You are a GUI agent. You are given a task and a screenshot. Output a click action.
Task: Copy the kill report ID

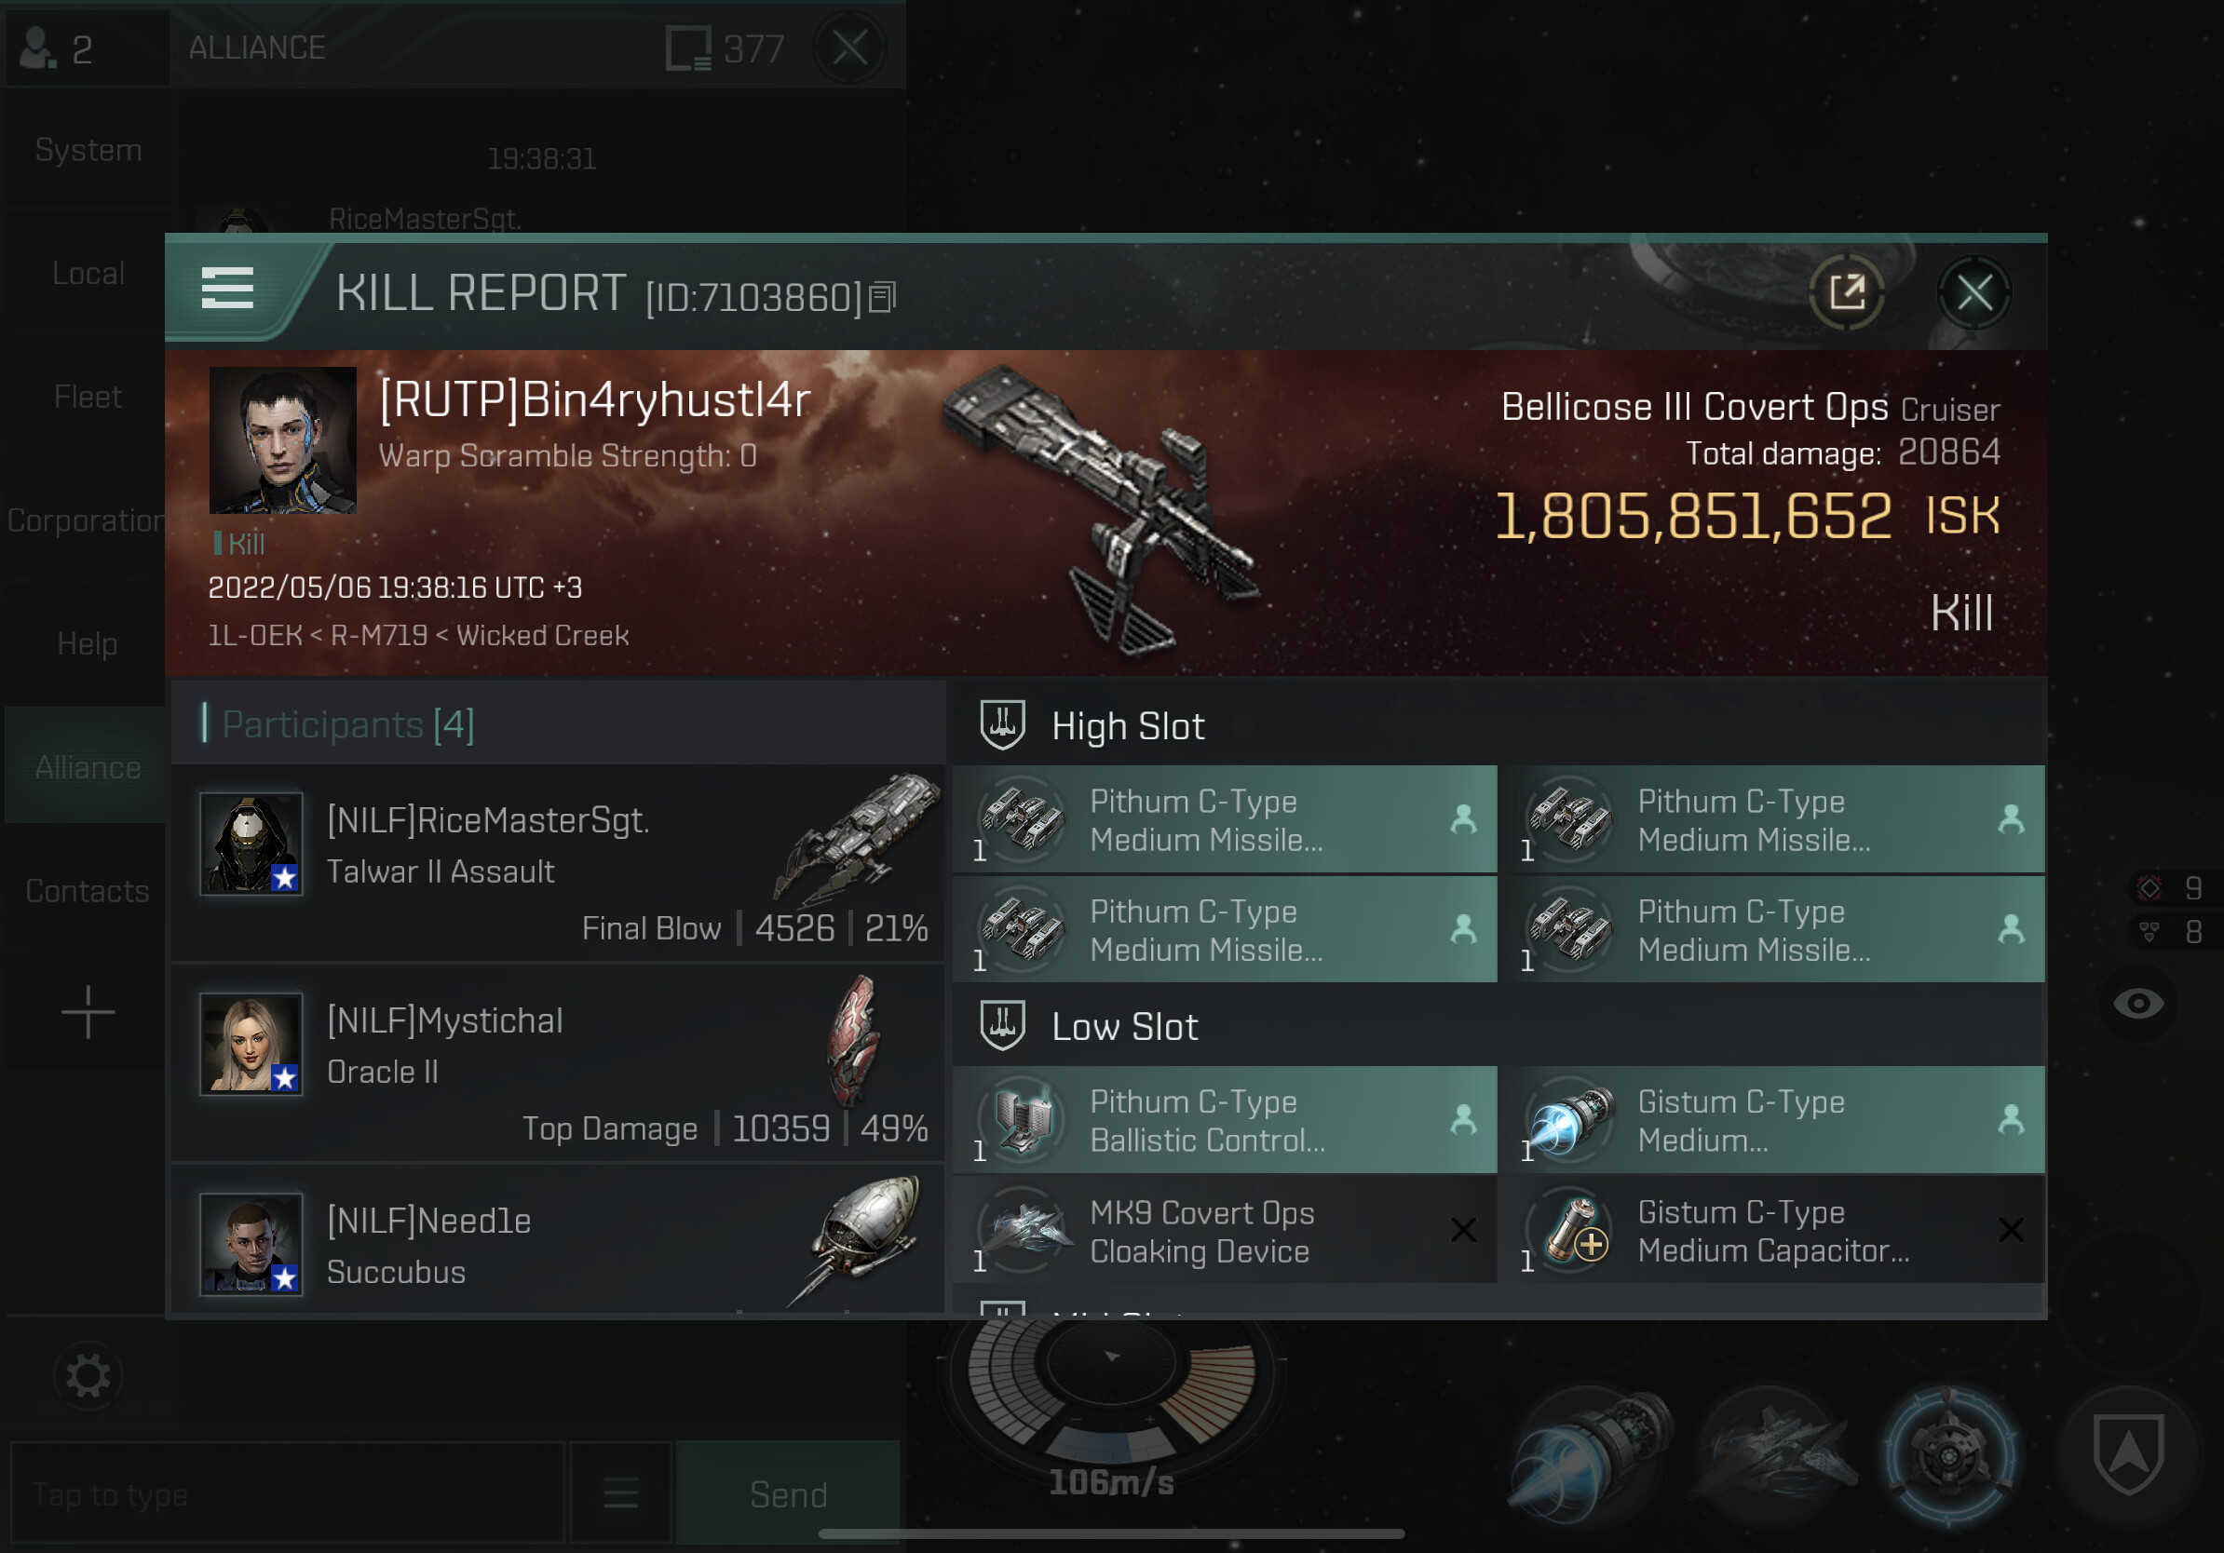[x=883, y=297]
